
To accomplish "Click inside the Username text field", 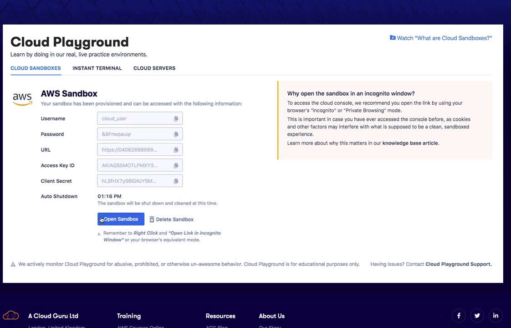I will click(134, 119).
